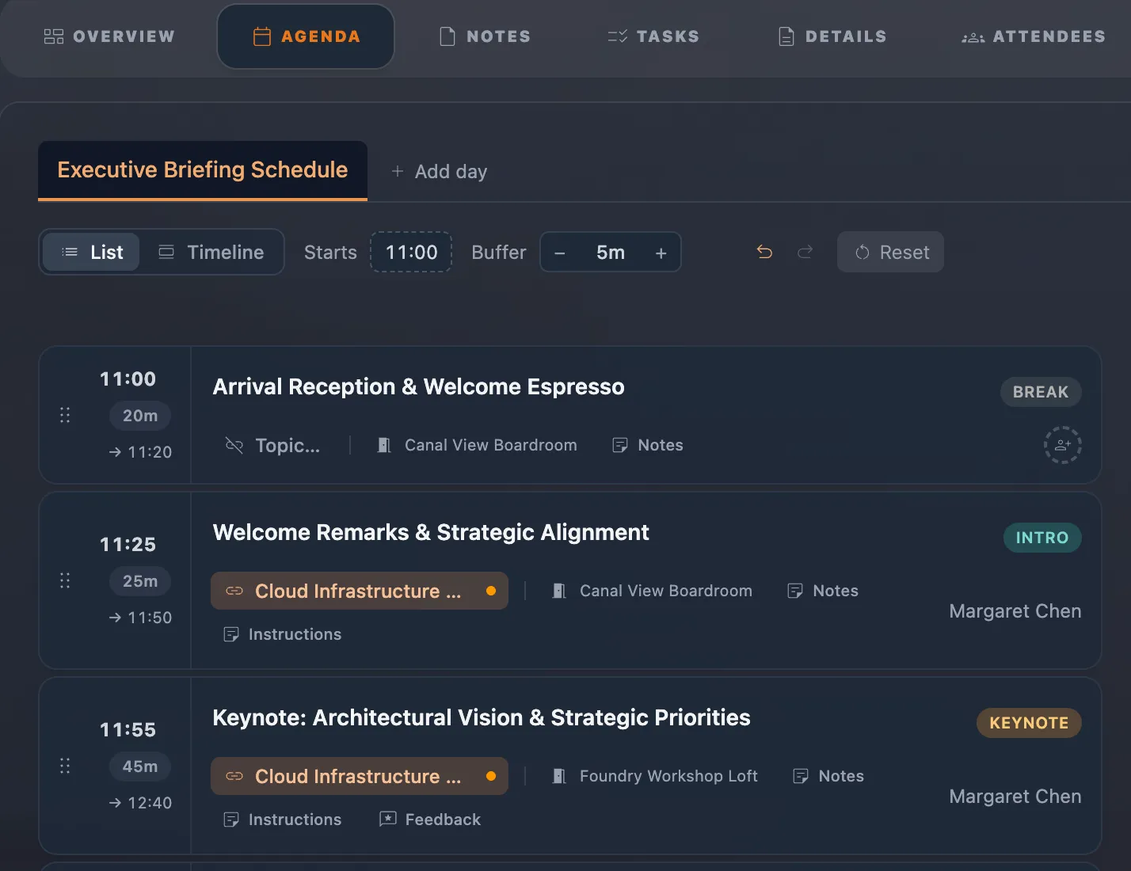This screenshot has width=1131, height=871.
Task: Increase the buffer with the plus button
Action: click(661, 253)
